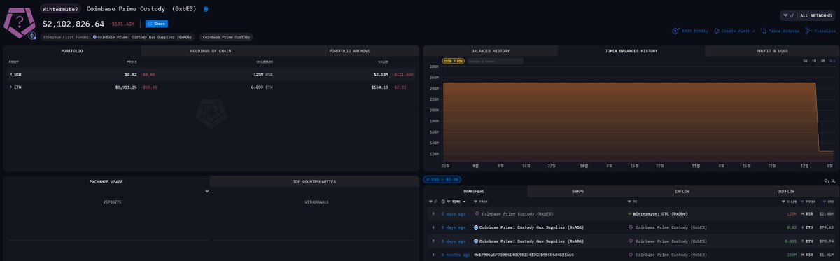The height and width of the screenshot is (261, 840).
Task: Click the choose a token input field
Action: click(x=495, y=61)
